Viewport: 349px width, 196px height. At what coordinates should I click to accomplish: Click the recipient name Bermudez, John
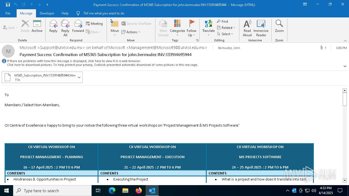229,48
